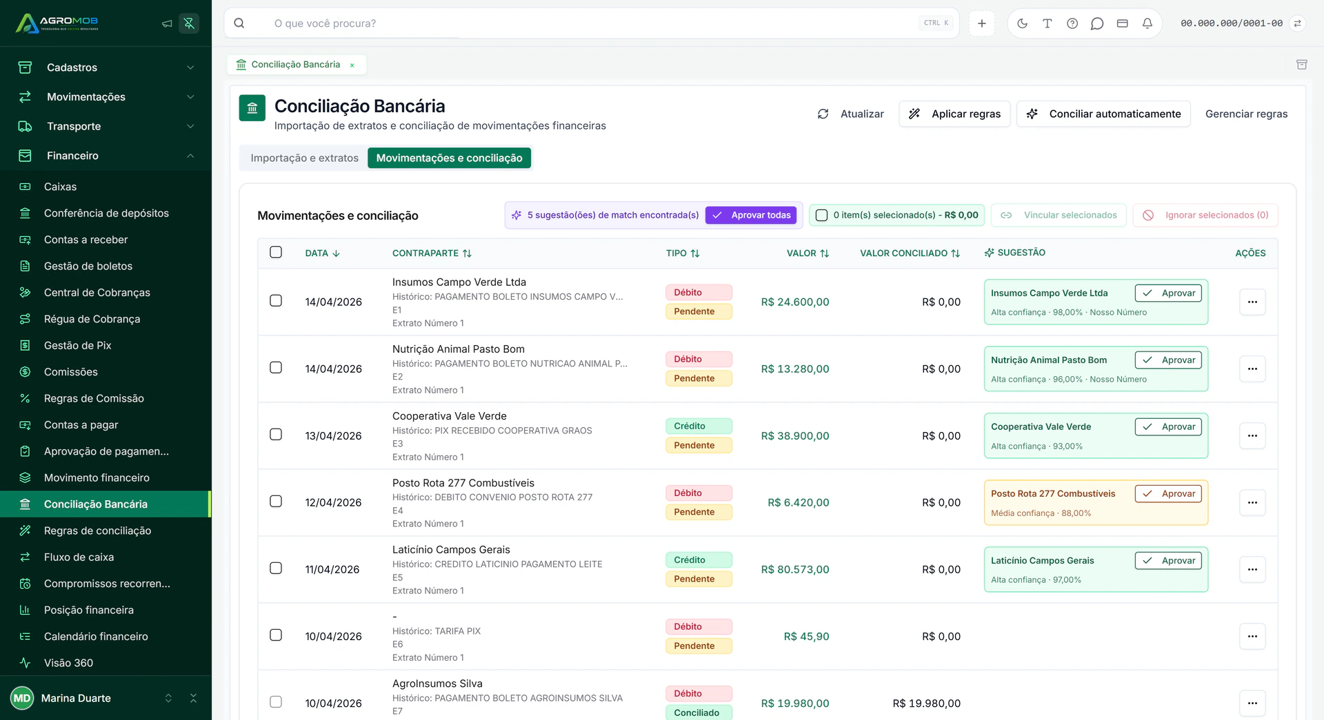Switch company using the swap arrows icon
This screenshot has height=720, width=1324.
point(1297,23)
